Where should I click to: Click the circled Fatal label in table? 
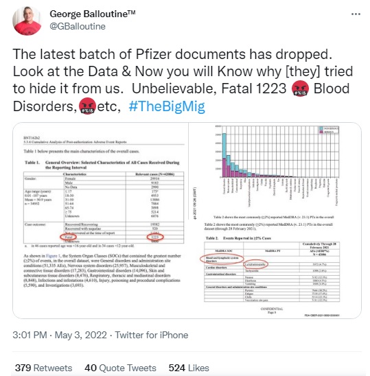69,237
